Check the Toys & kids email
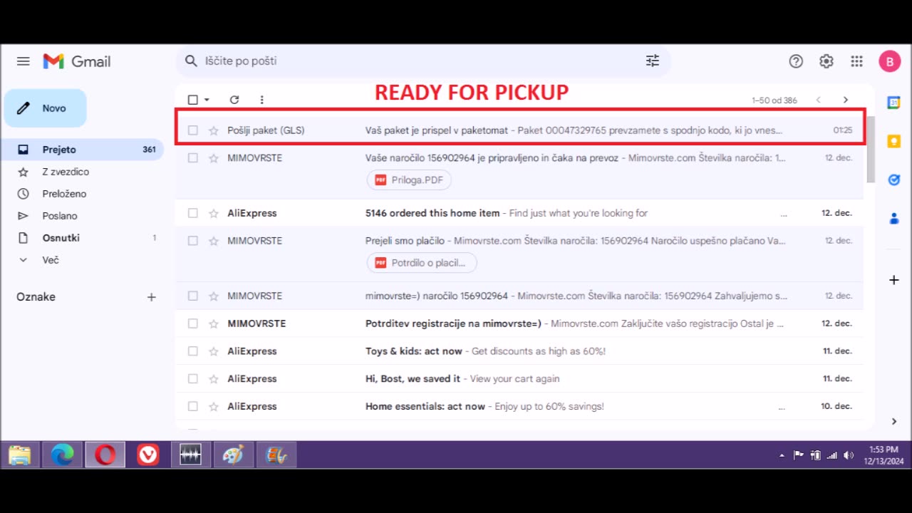This screenshot has height=513, width=912. coord(193,351)
